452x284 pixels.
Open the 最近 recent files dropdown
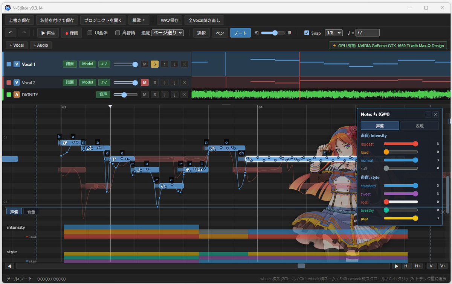[139, 20]
